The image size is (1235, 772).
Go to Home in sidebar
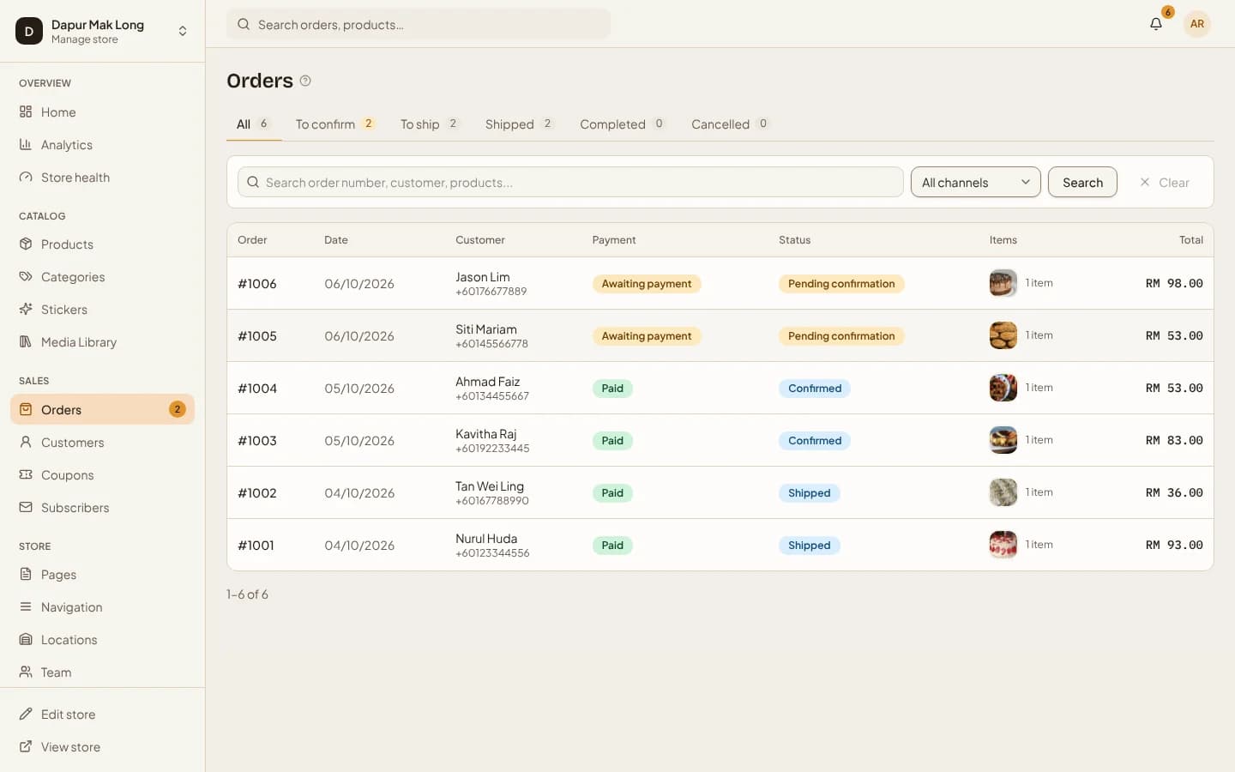tap(103, 112)
